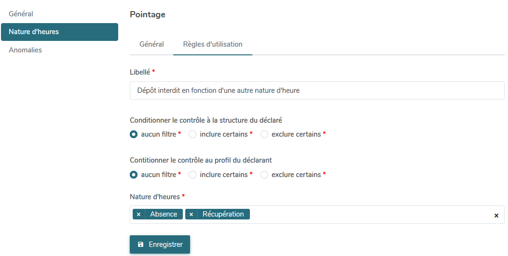Choose 'inclure certains' for profil du déclarant

[x=192, y=175]
